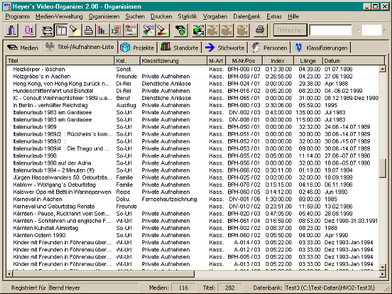Click the vertical scrollbar down arrow

pos(383,266)
